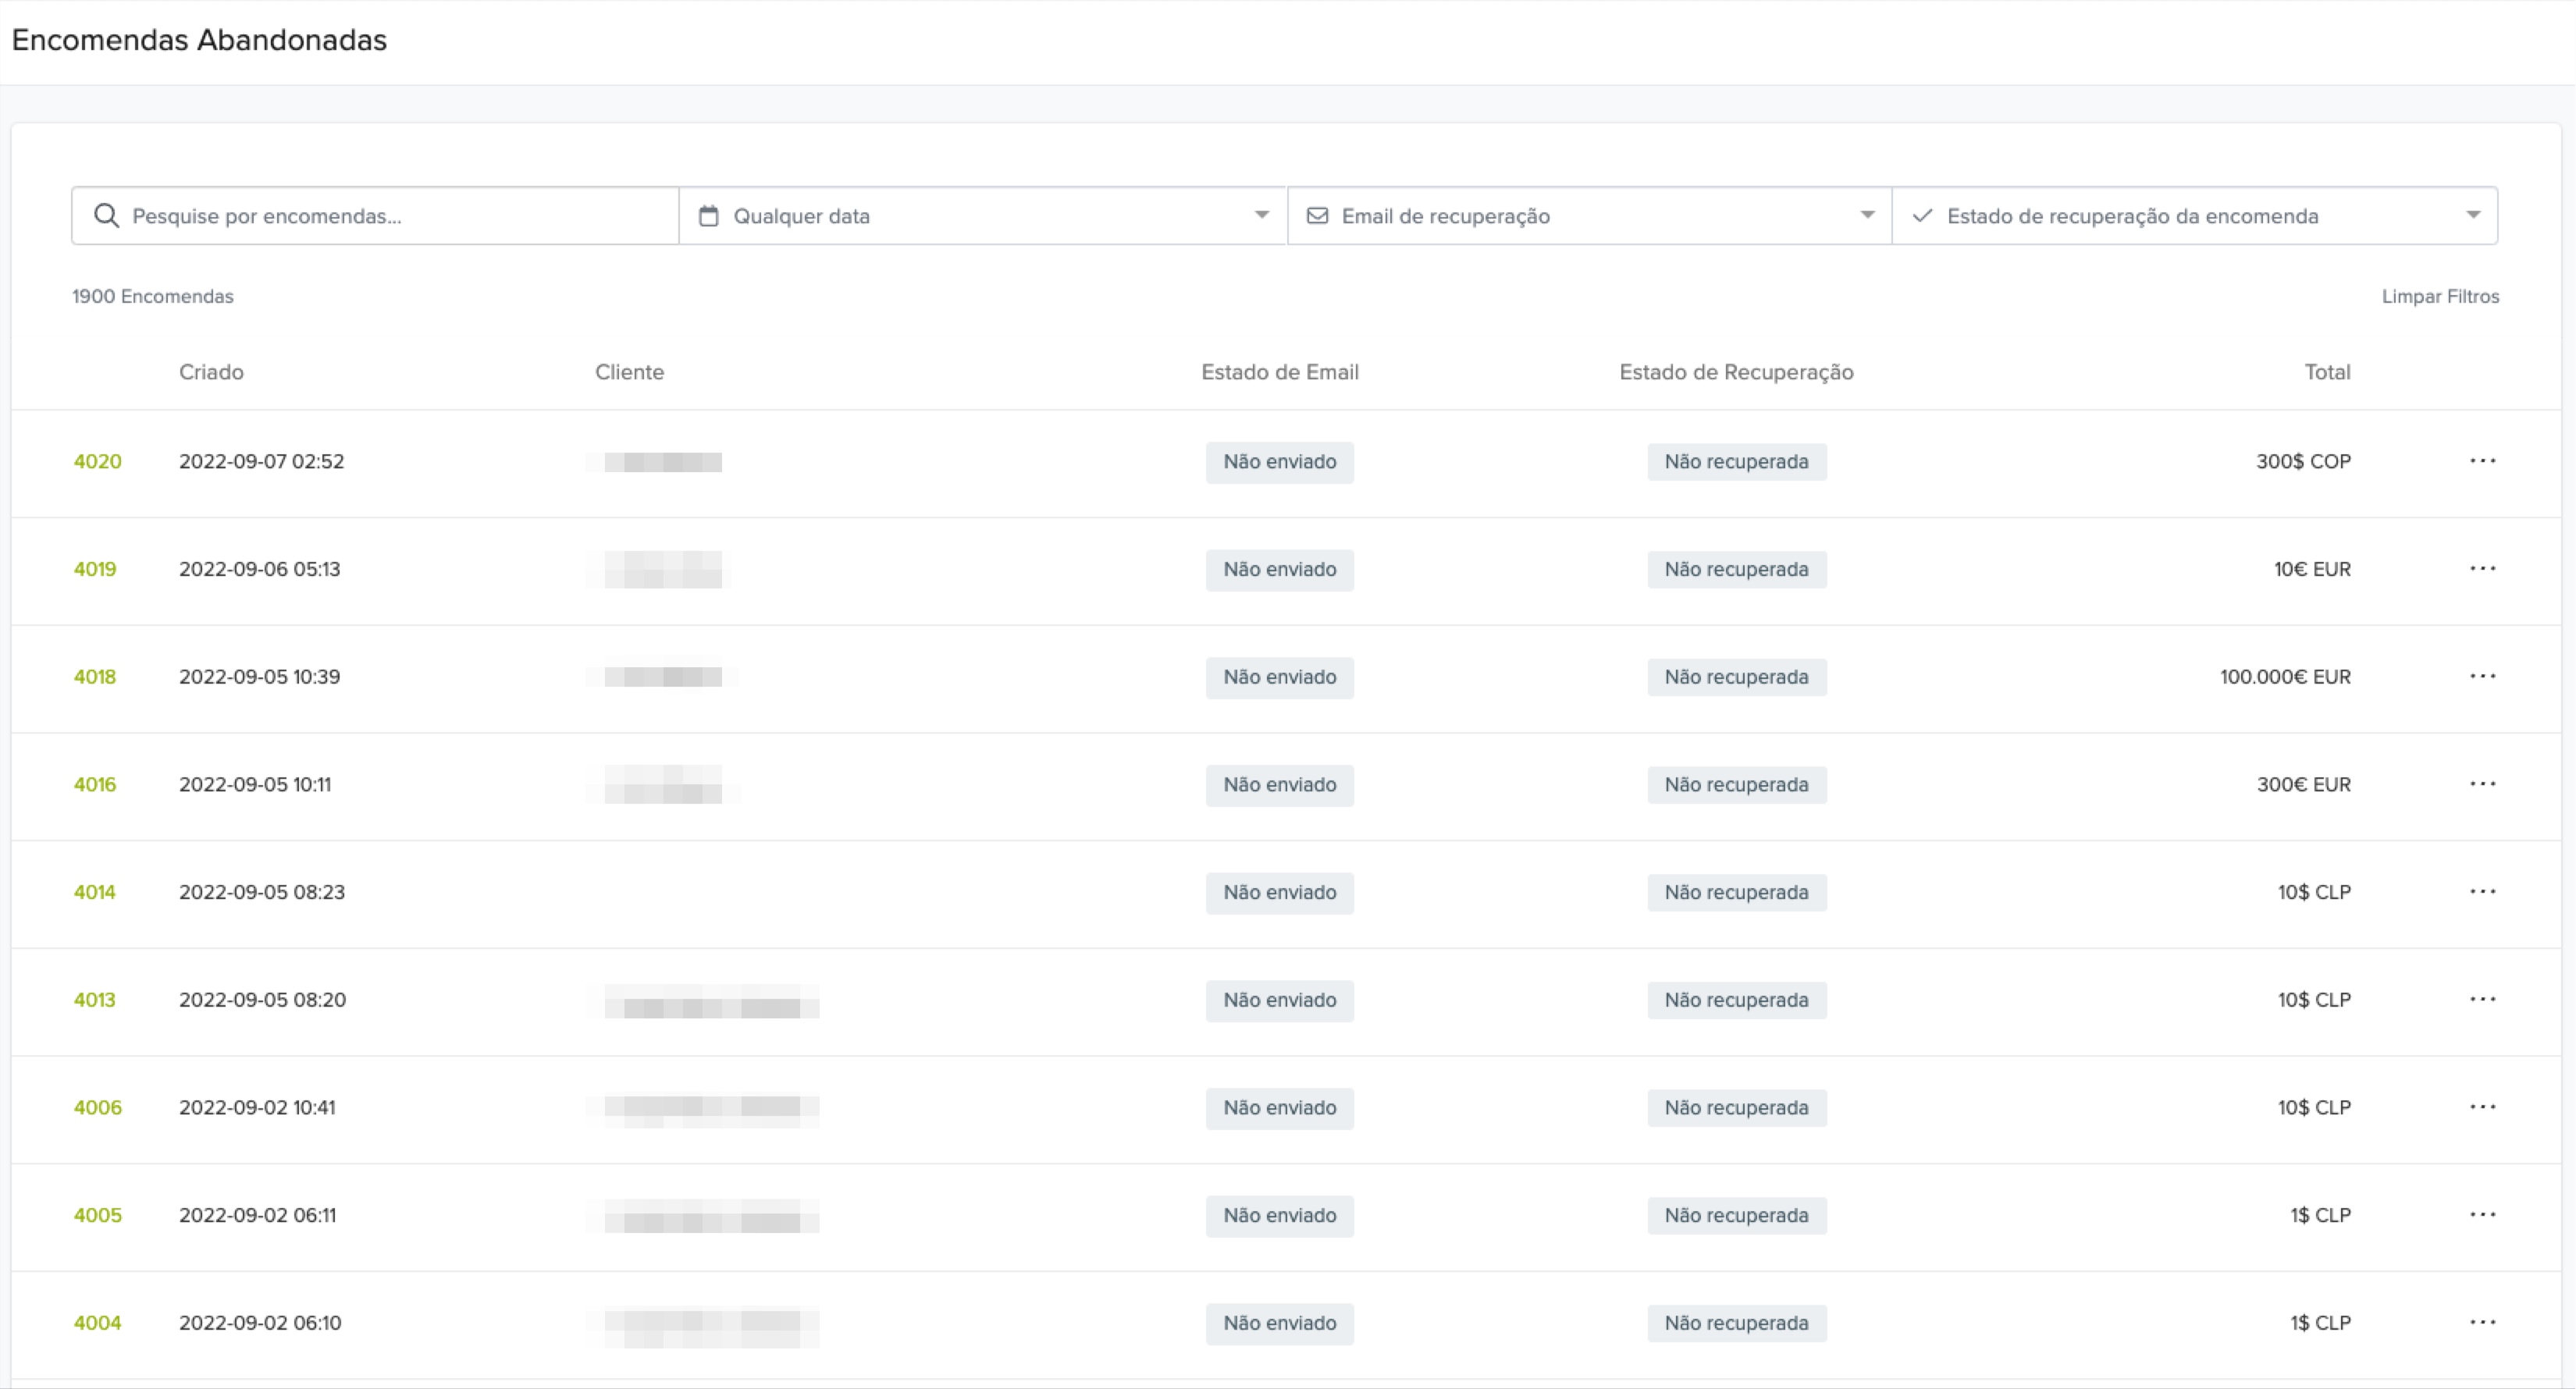Open actions menu for order 4005

pyautogui.click(x=2482, y=1215)
